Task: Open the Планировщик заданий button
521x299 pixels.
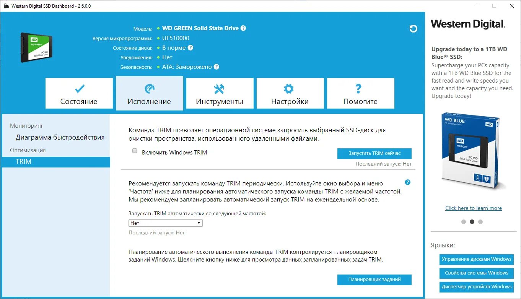Action: (x=374, y=279)
